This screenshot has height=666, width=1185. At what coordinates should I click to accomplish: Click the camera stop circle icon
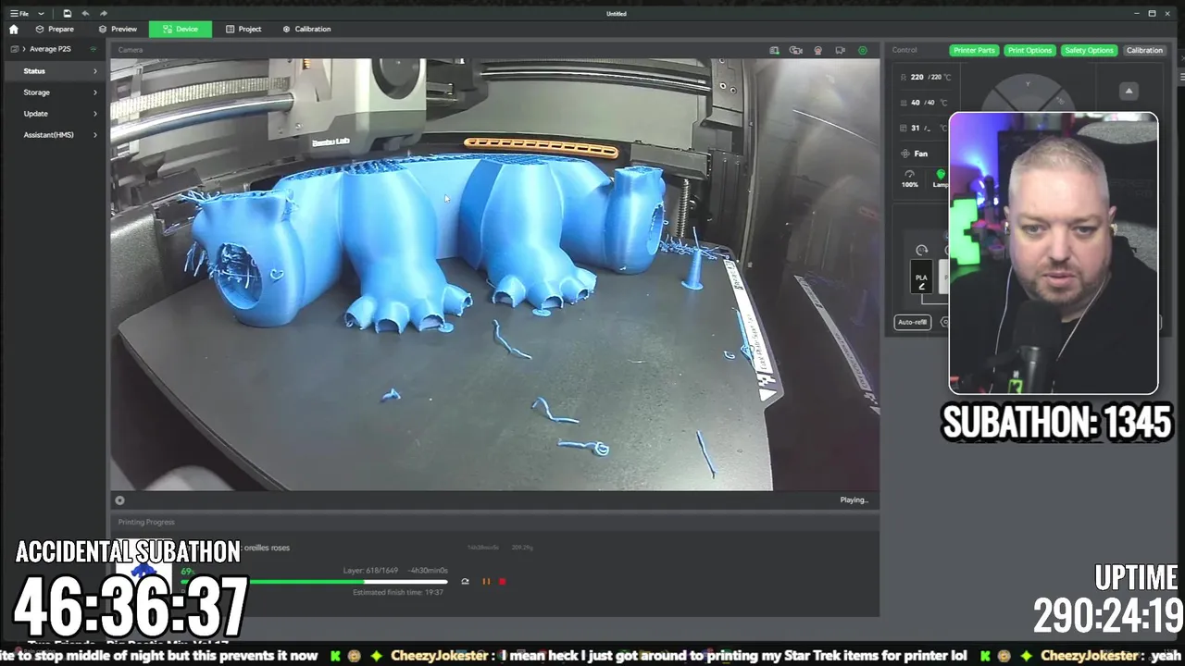click(x=119, y=500)
